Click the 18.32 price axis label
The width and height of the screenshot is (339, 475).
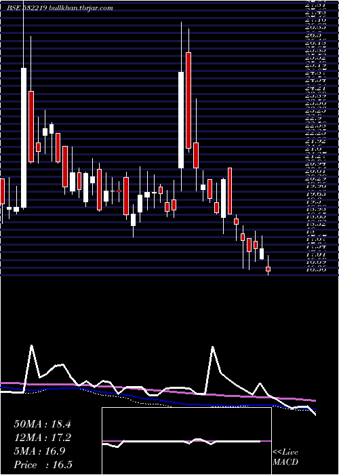click(315, 224)
